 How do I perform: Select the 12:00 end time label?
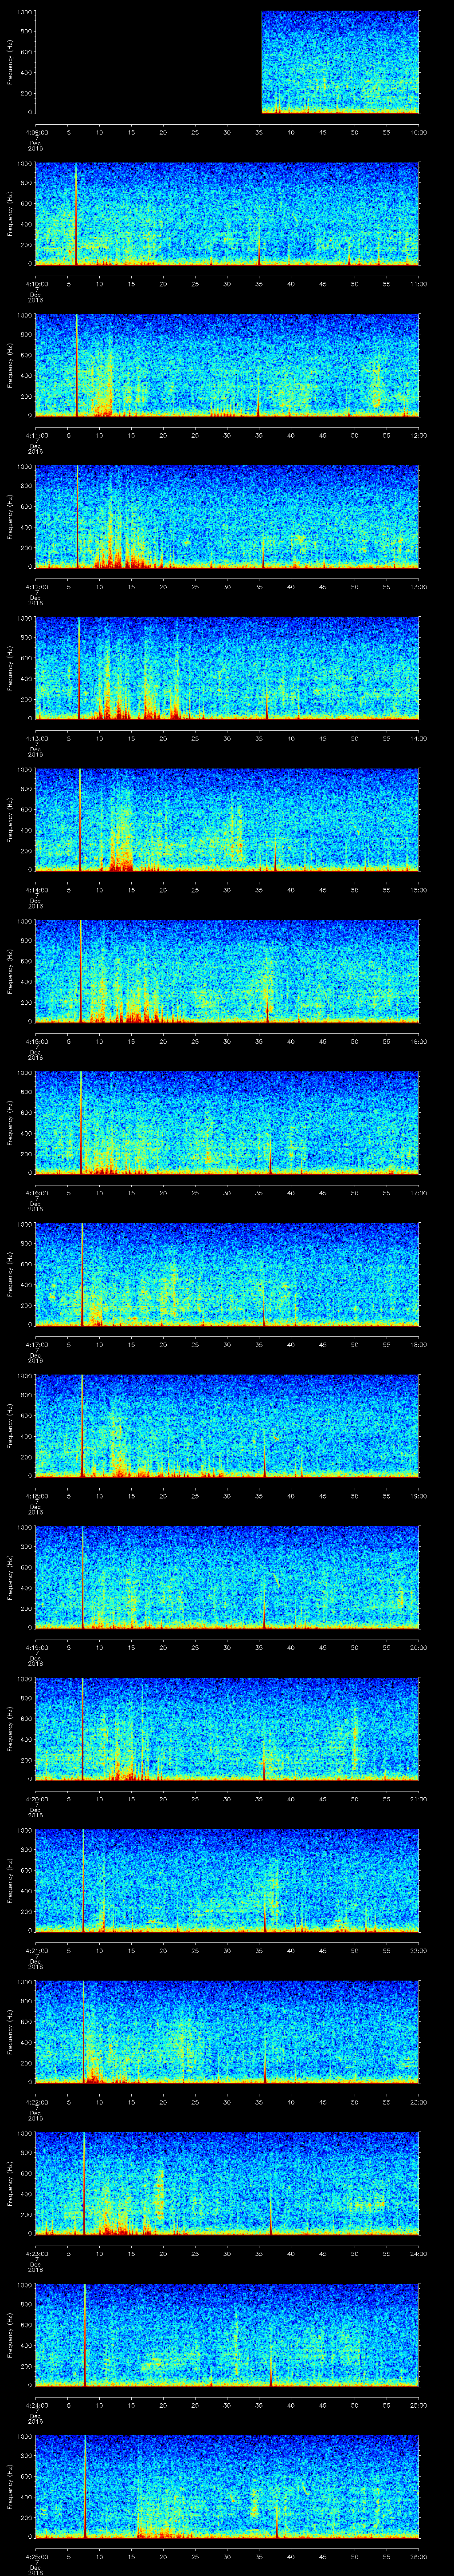[418, 435]
